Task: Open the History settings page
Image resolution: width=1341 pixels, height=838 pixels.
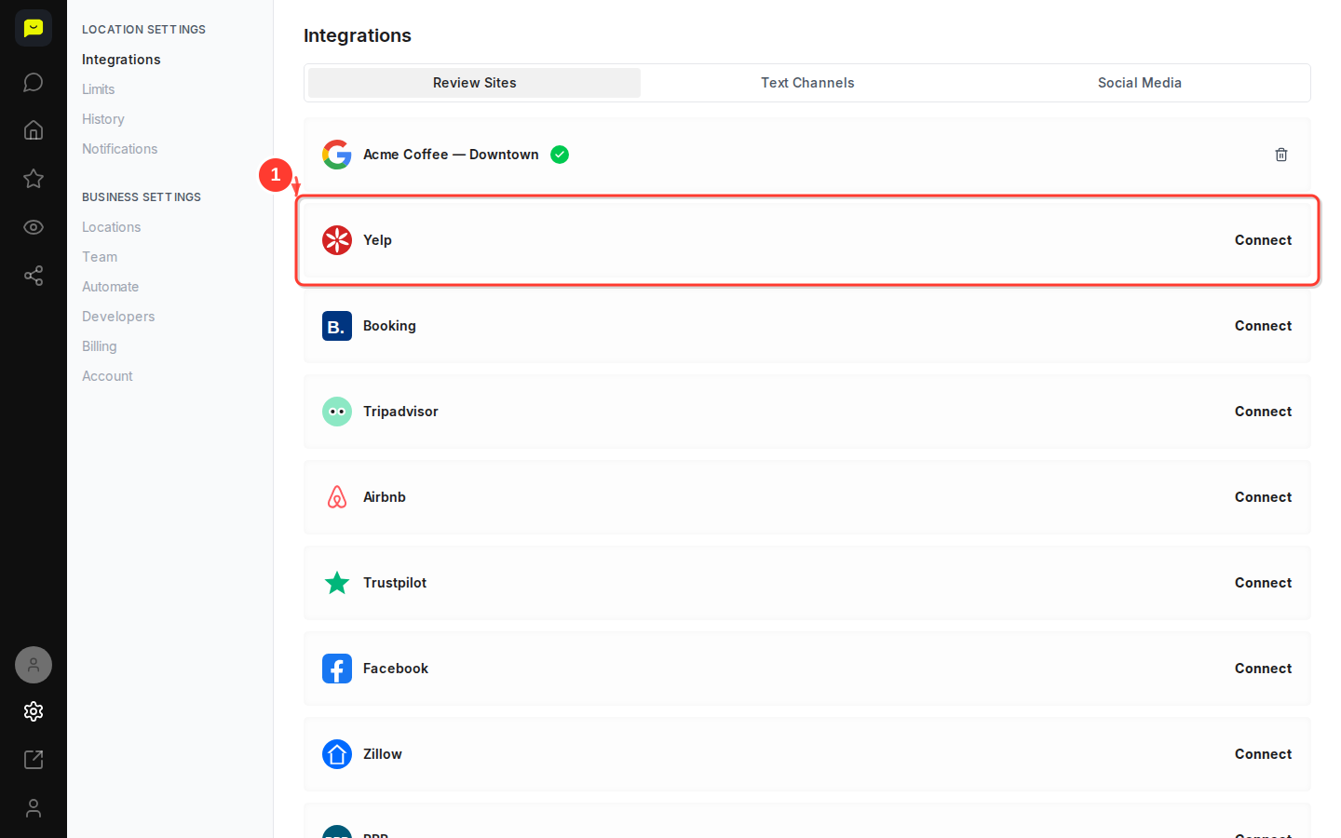Action: pyautogui.click(x=103, y=119)
